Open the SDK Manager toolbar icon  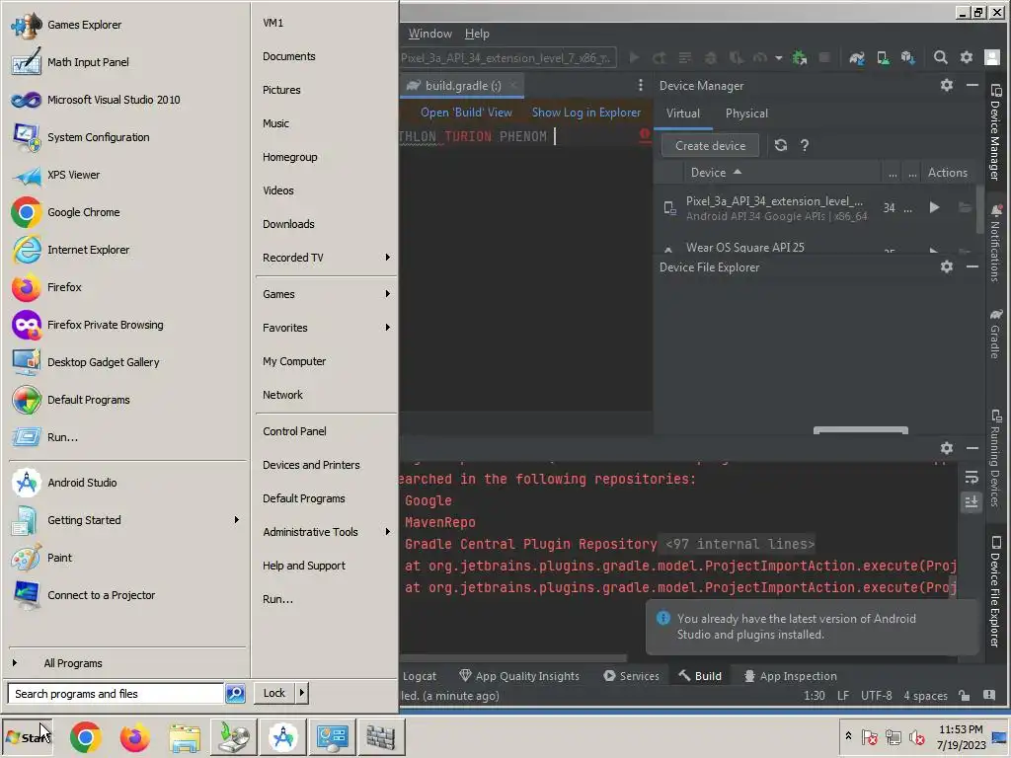pos(908,58)
